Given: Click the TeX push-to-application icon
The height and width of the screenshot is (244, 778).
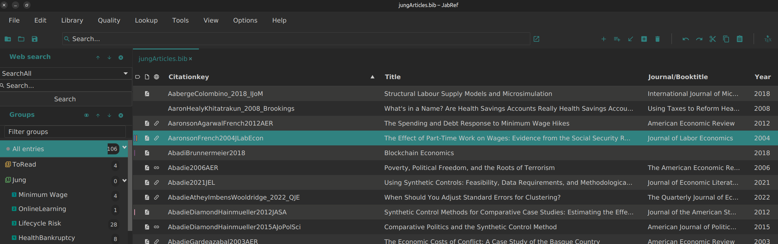Looking at the screenshot, I should click(x=768, y=39).
